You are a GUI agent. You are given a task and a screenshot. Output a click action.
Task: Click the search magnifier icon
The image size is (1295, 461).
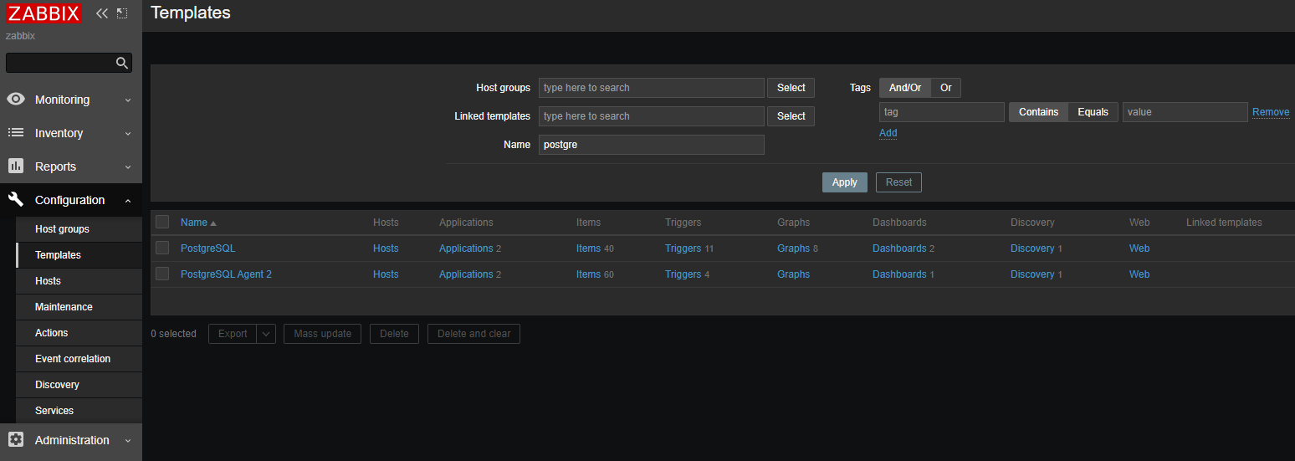point(122,63)
